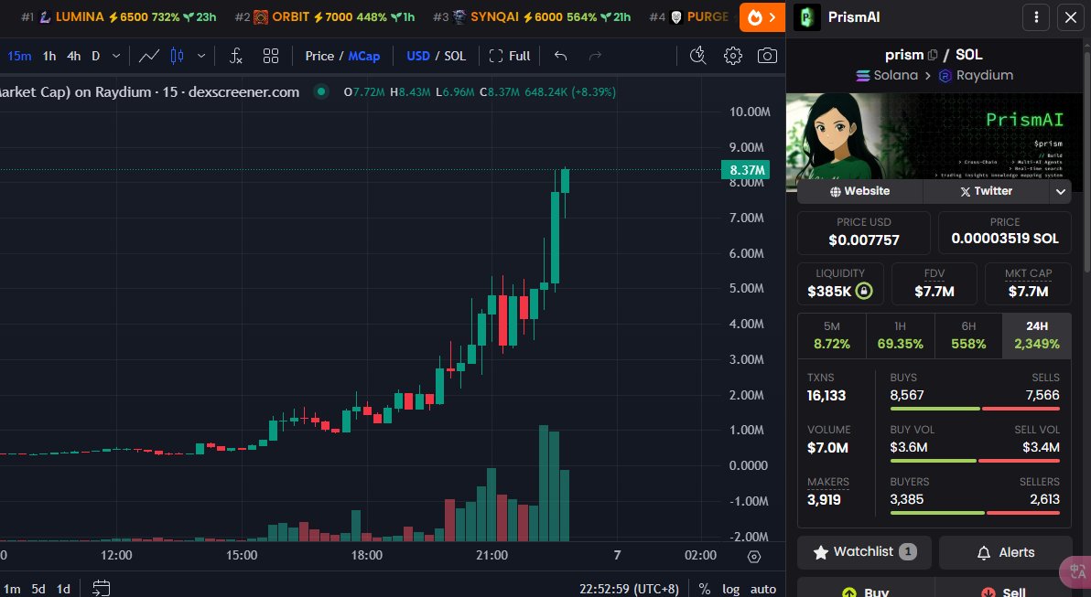Screen dimensions: 1091x597
Task: Select the 1h timeframe
Action: [49, 56]
